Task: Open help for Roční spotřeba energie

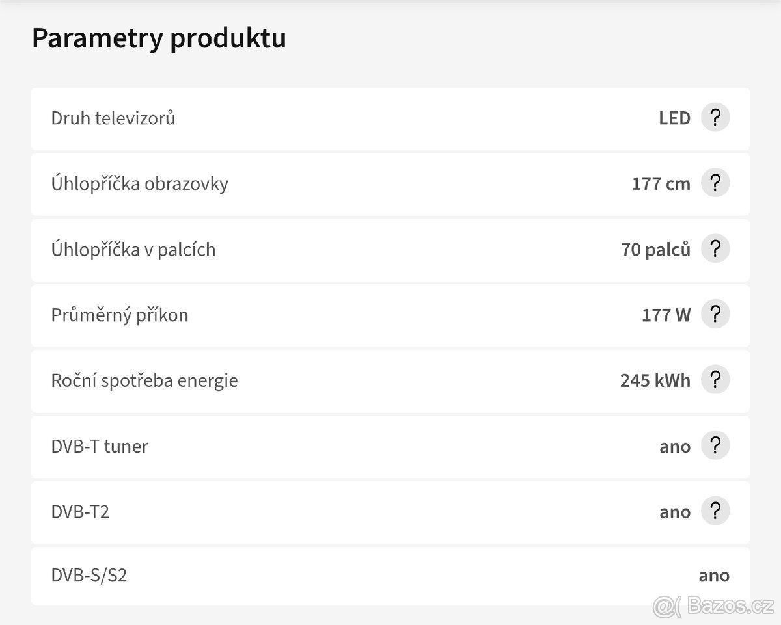Action: pyautogui.click(x=715, y=380)
